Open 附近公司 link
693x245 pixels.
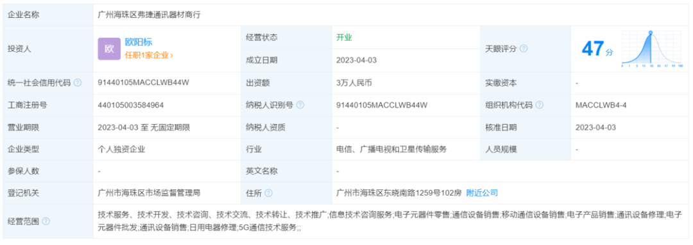(482, 193)
